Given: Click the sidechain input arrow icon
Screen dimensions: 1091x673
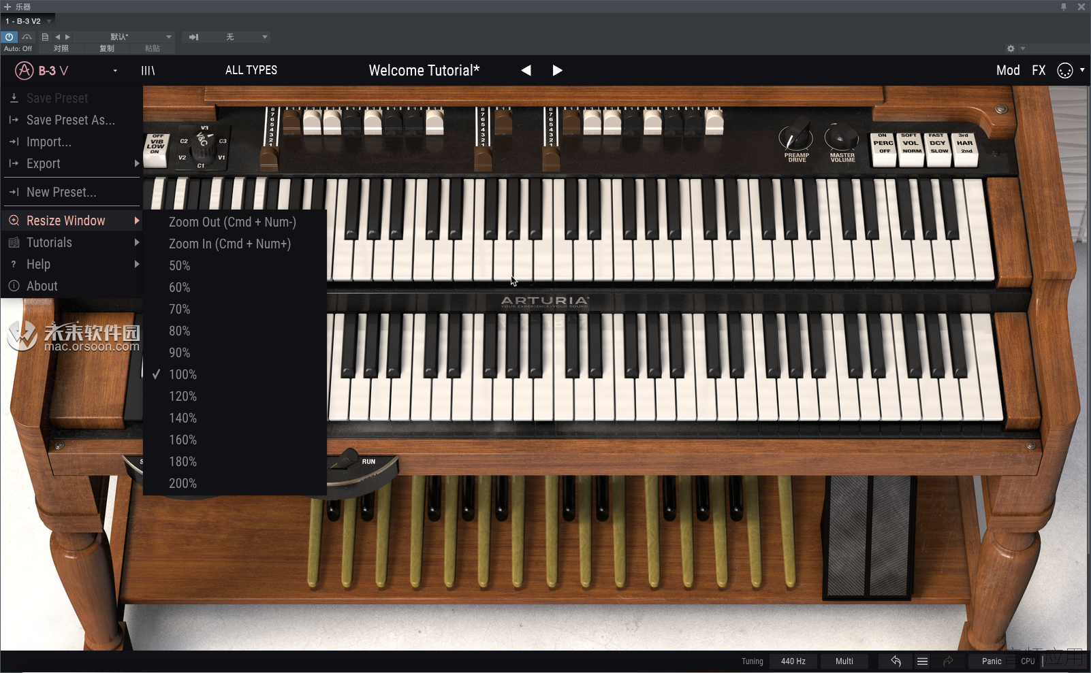Looking at the screenshot, I should (x=193, y=37).
